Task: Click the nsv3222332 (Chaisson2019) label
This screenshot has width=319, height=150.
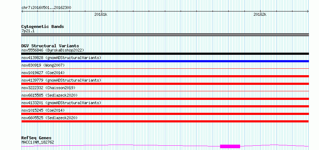Action: point(48,88)
